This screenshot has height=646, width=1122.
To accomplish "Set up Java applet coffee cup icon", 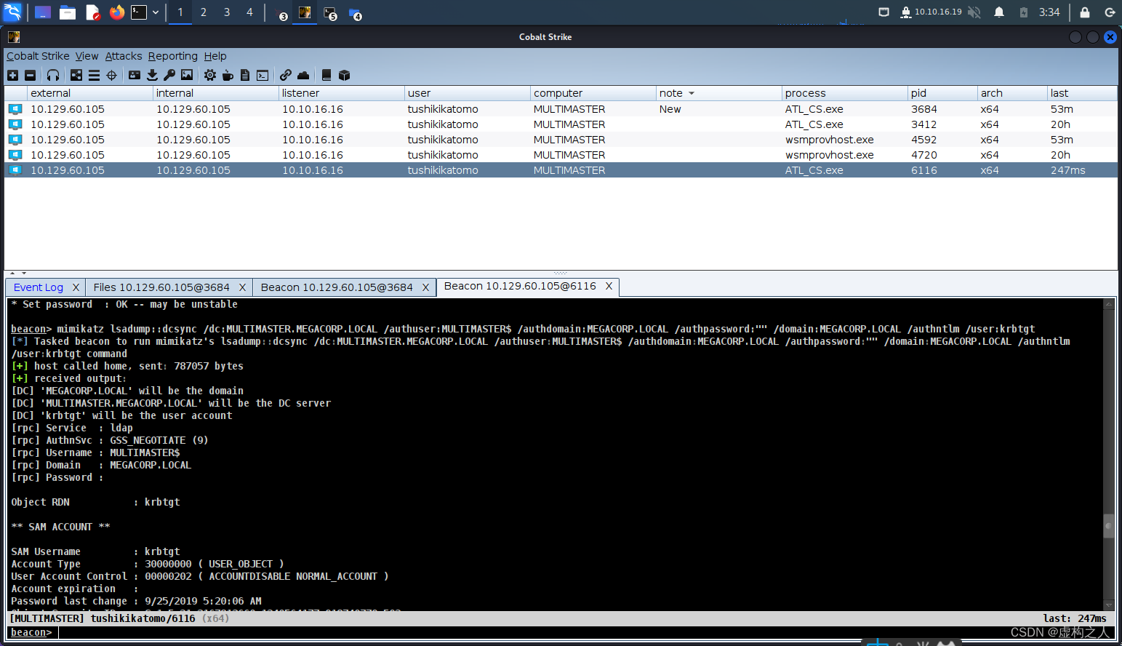I will tap(228, 75).
